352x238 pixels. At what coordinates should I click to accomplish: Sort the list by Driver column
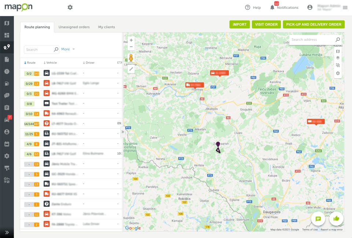pyautogui.click(x=89, y=63)
